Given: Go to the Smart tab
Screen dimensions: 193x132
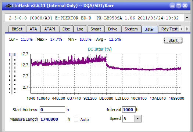Looking at the screenshot, I should pos(96,29).
